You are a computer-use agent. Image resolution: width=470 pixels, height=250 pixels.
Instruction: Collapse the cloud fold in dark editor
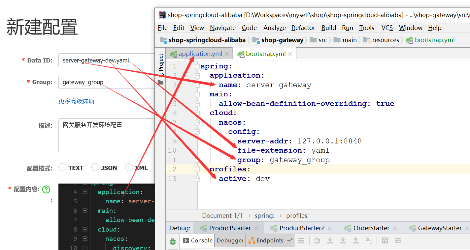85,229
